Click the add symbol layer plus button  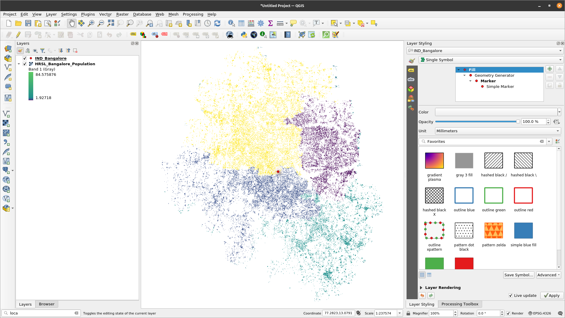(x=550, y=69)
